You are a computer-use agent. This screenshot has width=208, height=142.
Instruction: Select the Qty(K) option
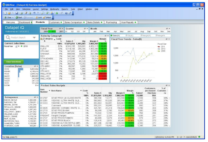click(130, 35)
